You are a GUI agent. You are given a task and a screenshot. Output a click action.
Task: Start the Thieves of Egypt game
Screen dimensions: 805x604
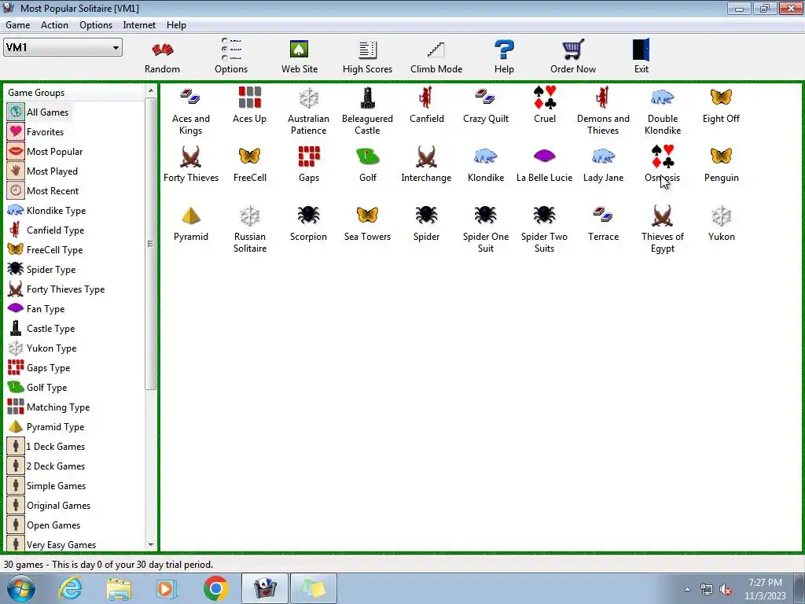point(662,229)
